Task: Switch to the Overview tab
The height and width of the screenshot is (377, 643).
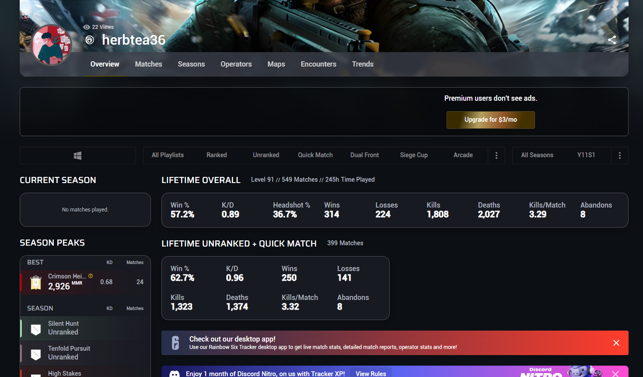Action: (105, 64)
